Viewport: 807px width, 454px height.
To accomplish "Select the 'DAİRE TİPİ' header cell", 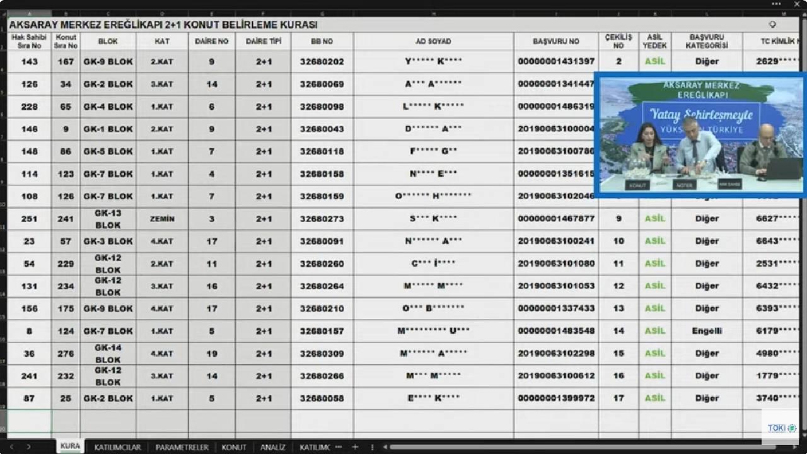I will (264, 42).
